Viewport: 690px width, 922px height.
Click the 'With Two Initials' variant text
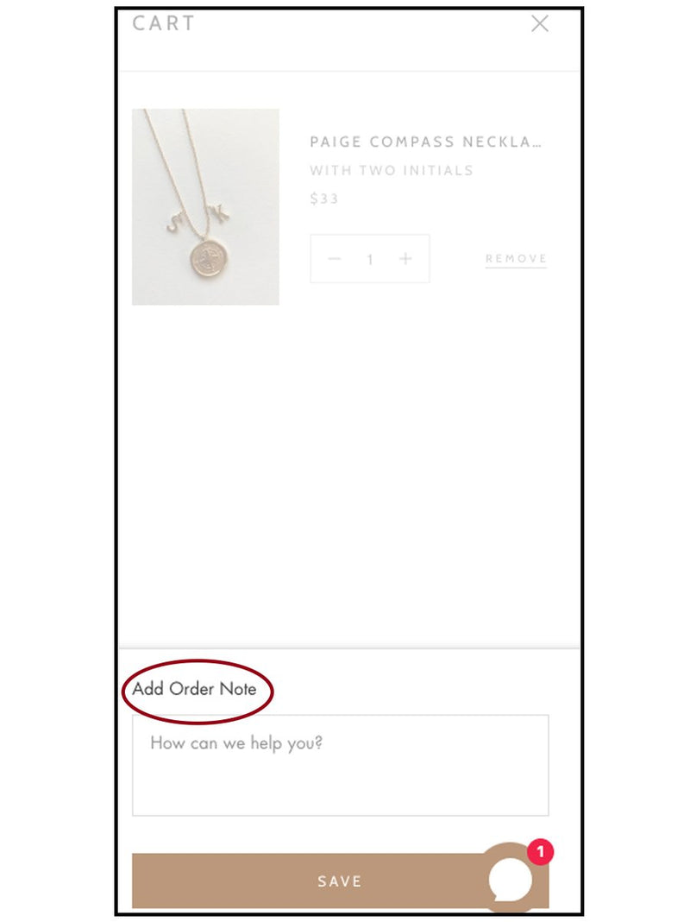click(392, 171)
